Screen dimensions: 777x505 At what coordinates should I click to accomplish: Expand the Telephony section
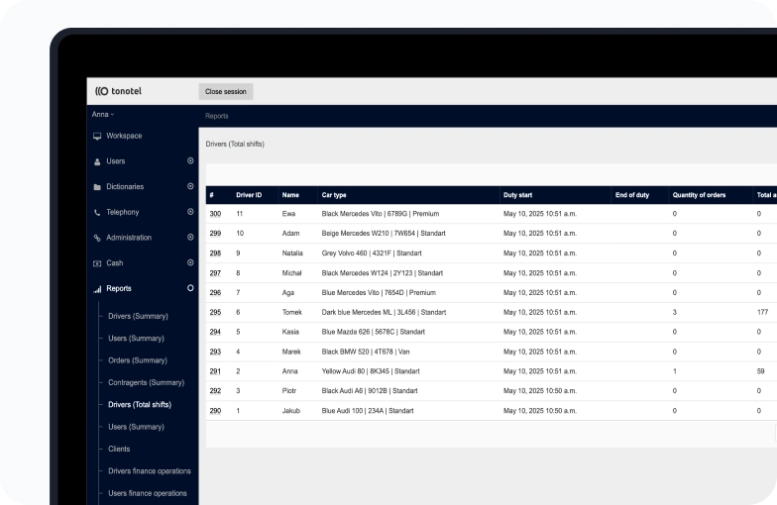pyautogui.click(x=190, y=212)
